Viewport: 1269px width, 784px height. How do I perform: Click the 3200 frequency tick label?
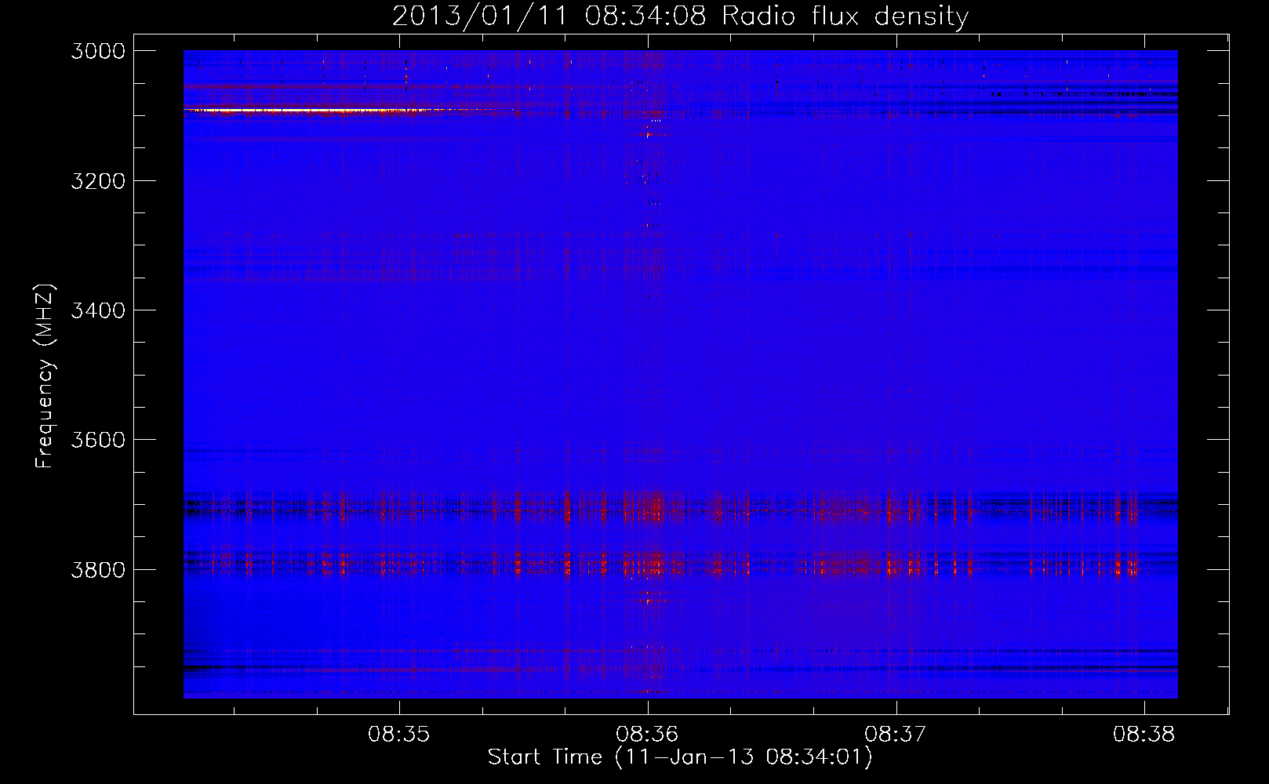tap(98, 181)
